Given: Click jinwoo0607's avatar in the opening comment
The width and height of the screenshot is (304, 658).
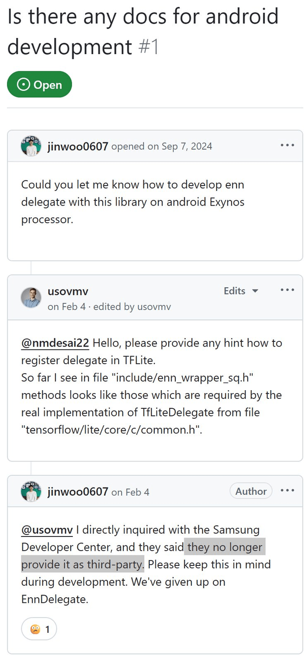Looking at the screenshot, I should point(31,146).
